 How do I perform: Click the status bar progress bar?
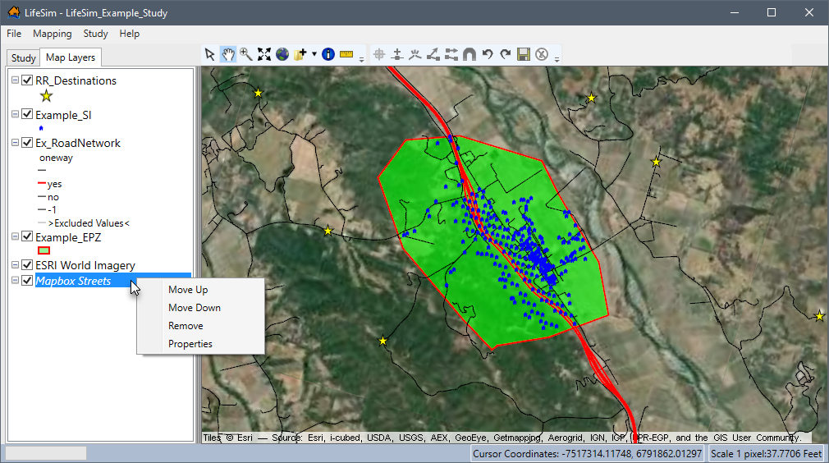pyautogui.click(x=45, y=453)
